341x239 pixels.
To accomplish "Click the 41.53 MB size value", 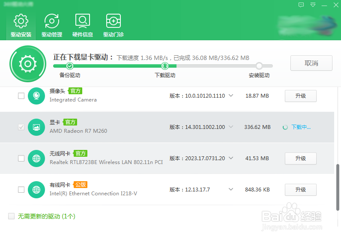I will (257, 158).
